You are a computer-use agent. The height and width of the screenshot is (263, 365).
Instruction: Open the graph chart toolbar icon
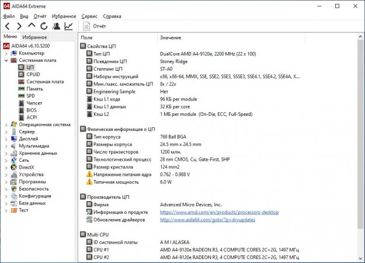point(69,26)
